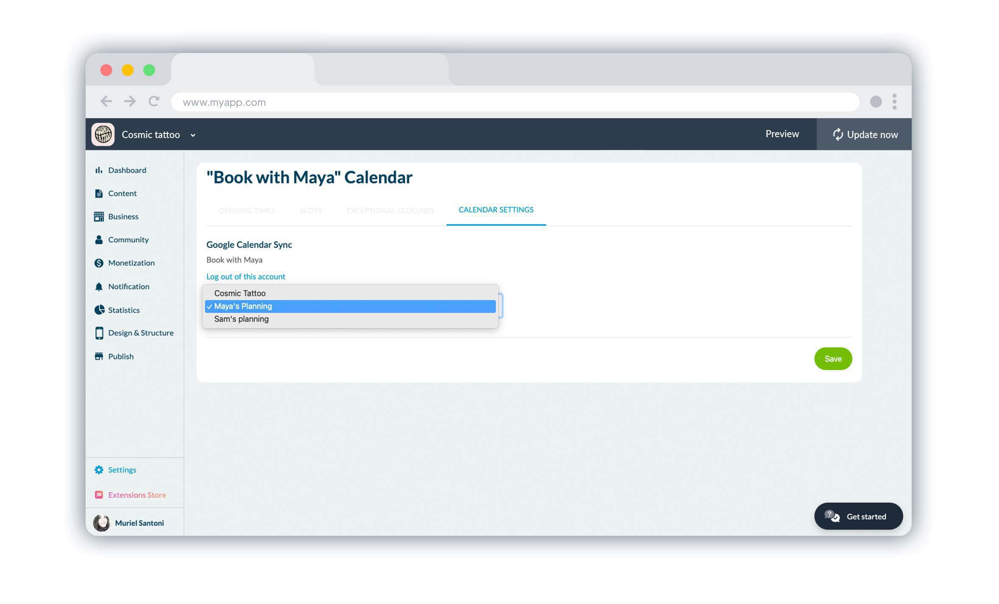Screen dimensions: 999x604
Task: Open Notification via bell icon
Action: coord(99,287)
